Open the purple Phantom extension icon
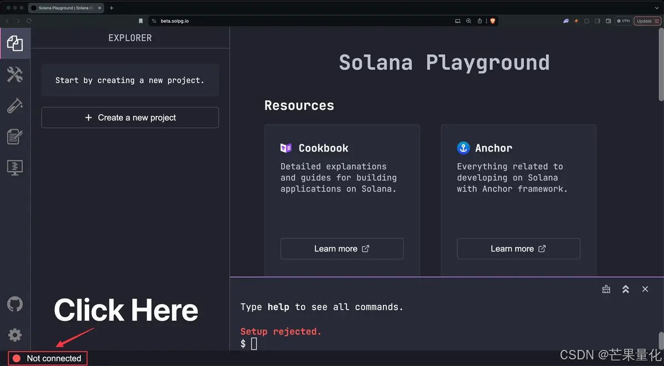 pos(566,21)
